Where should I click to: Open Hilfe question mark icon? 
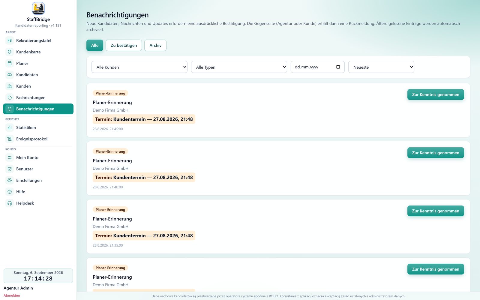point(10,192)
